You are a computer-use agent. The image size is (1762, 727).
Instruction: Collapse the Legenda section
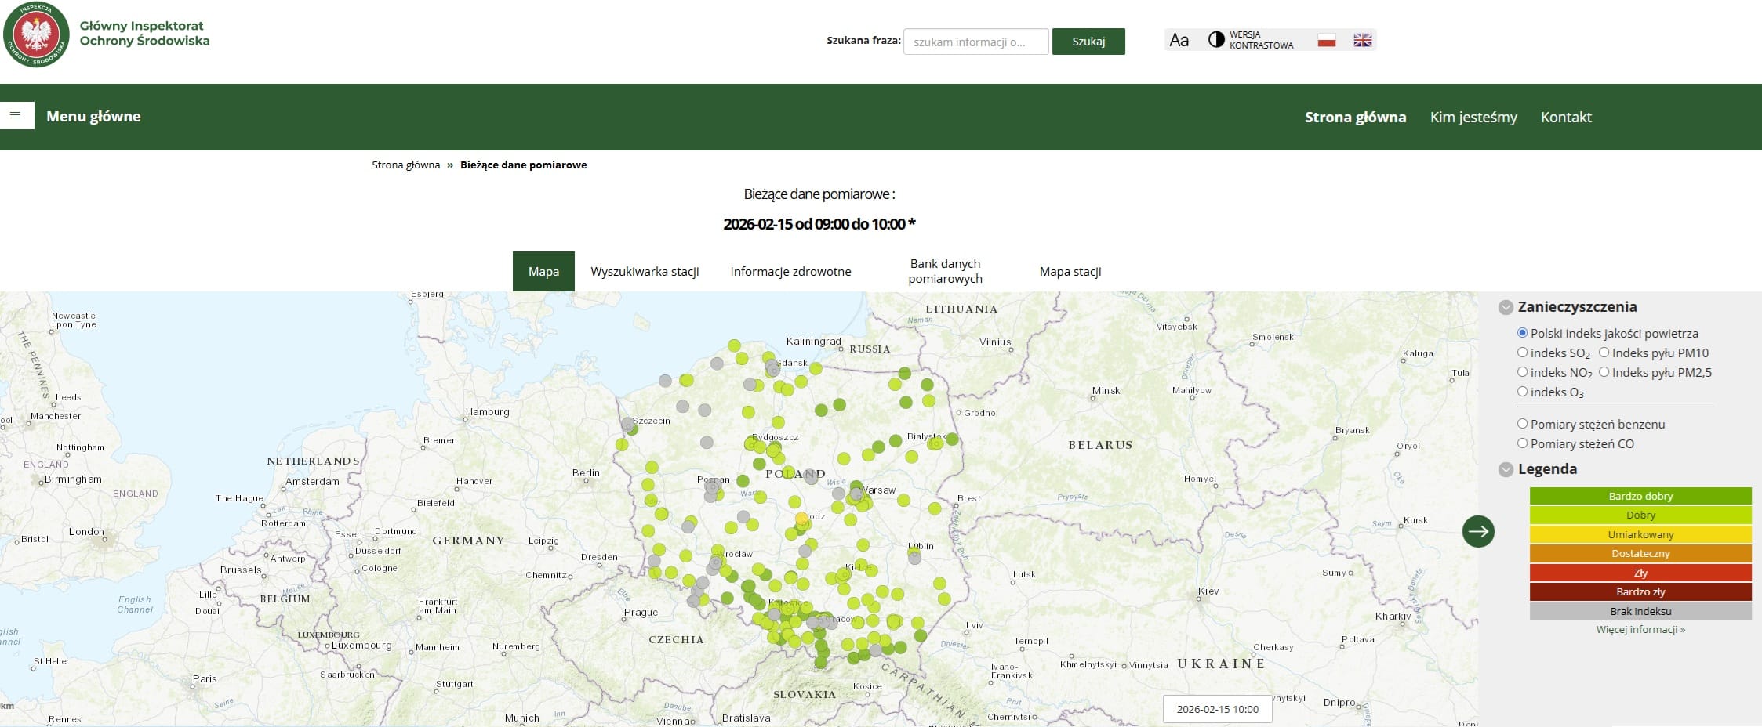[x=1505, y=469]
